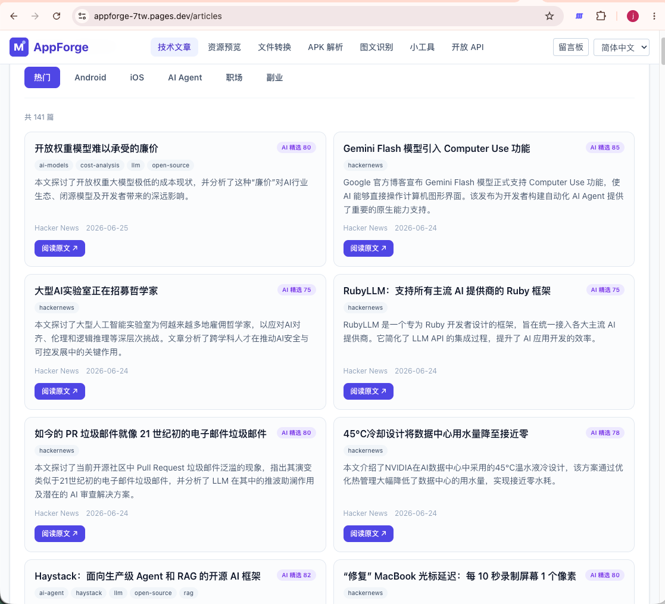The image size is (665, 604).
Task: Reload the page with the refresh icon
Action: pos(57,16)
